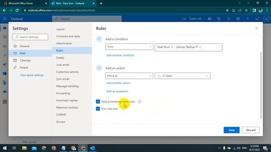Click the Teams call camera icon
The height and width of the screenshot is (152, 271).
coord(184,19)
